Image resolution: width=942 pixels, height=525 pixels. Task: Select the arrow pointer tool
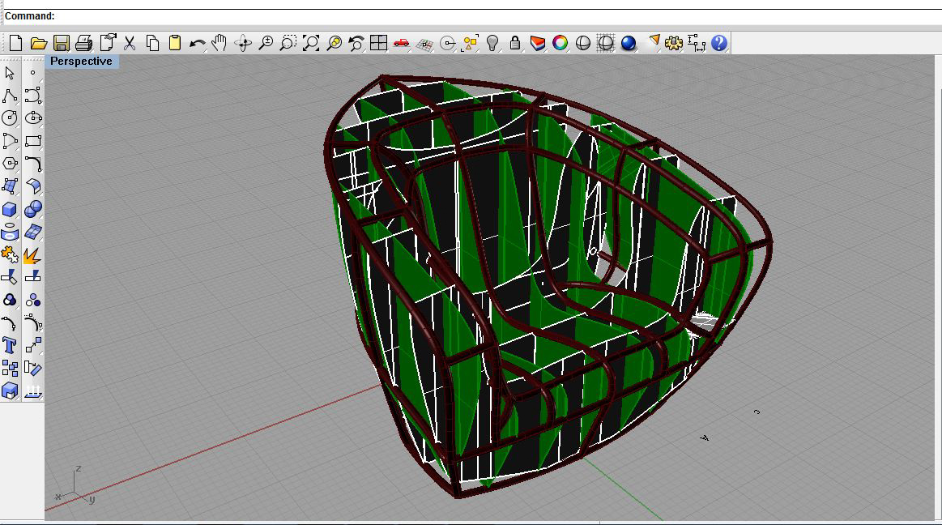coord(10,73)
